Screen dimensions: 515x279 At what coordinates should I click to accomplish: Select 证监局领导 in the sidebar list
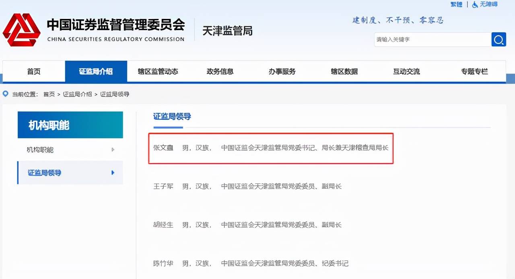point(70,172)
